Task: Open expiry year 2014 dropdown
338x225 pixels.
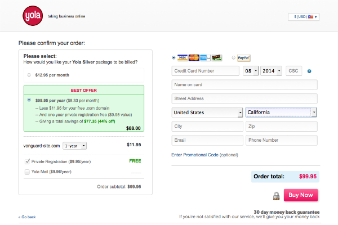Action: 271,71
